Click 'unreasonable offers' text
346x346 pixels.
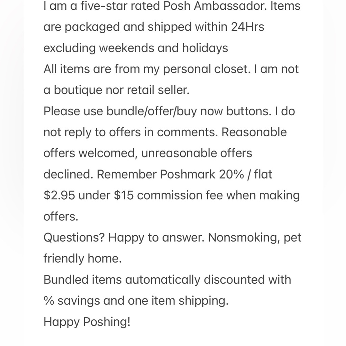pyautogui.click(x=197, y=153)
